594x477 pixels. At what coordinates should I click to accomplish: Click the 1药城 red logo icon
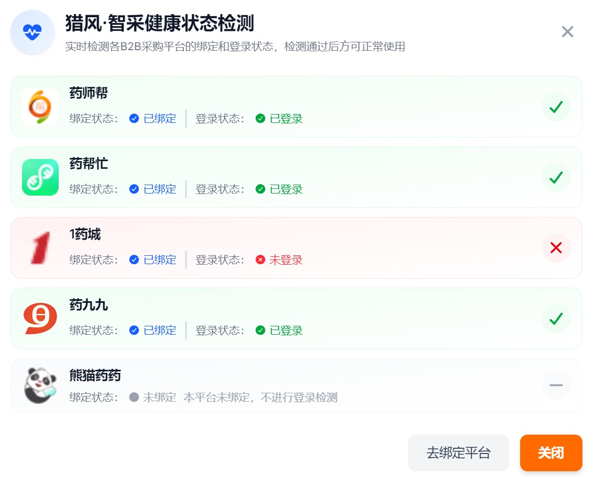[x=40, y=248]
